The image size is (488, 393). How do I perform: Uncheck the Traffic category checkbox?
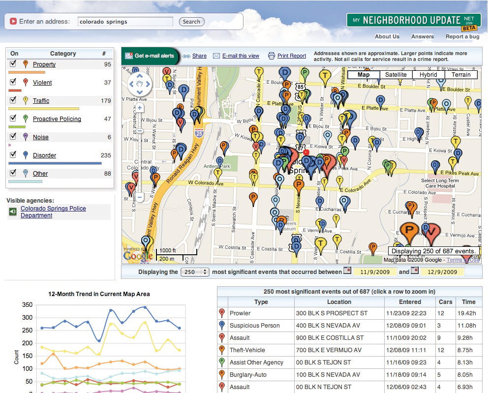click(x=13, y=100)
